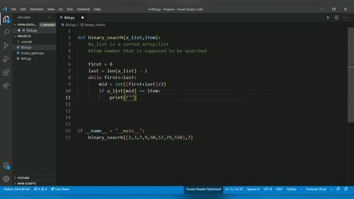Click the Python 3.8.4 64-bit interpreter selector
This screenshot has height=199, width=354.
point(17,189)
